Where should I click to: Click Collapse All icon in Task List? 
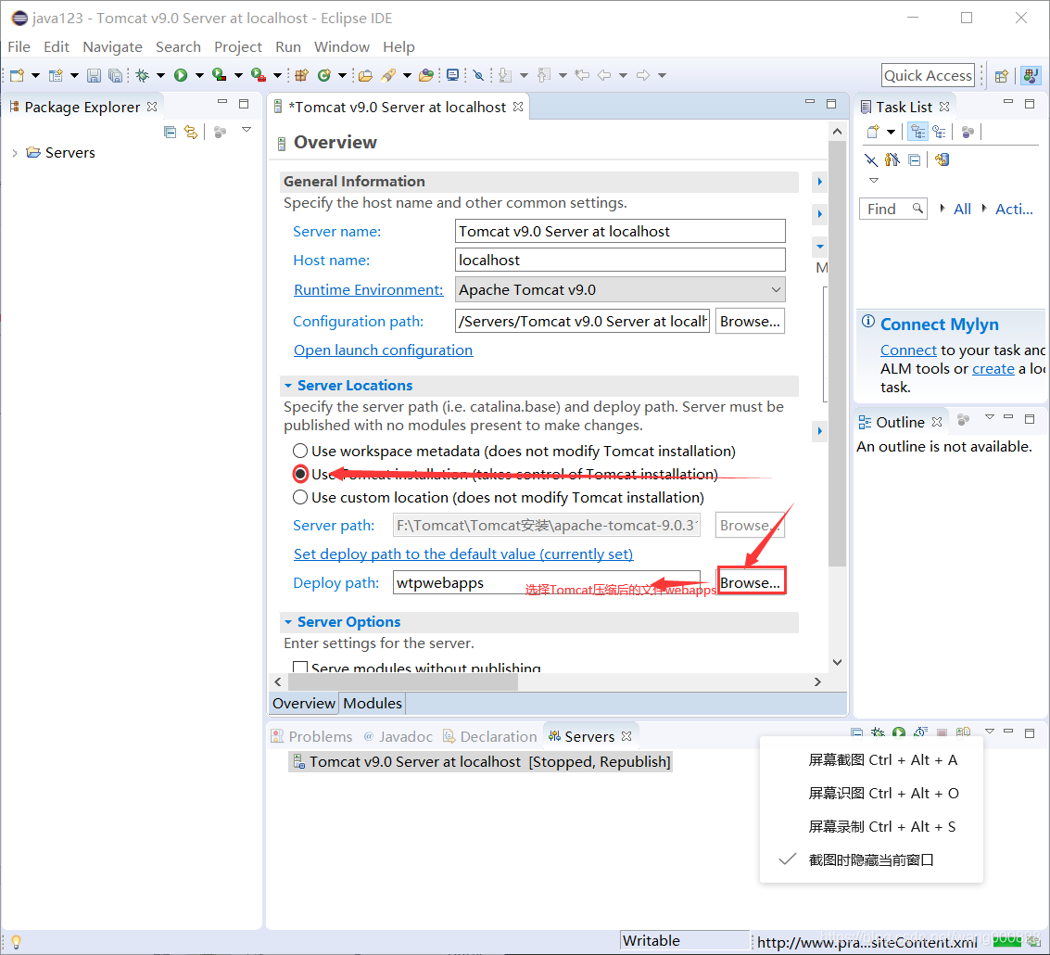point(914,159)
